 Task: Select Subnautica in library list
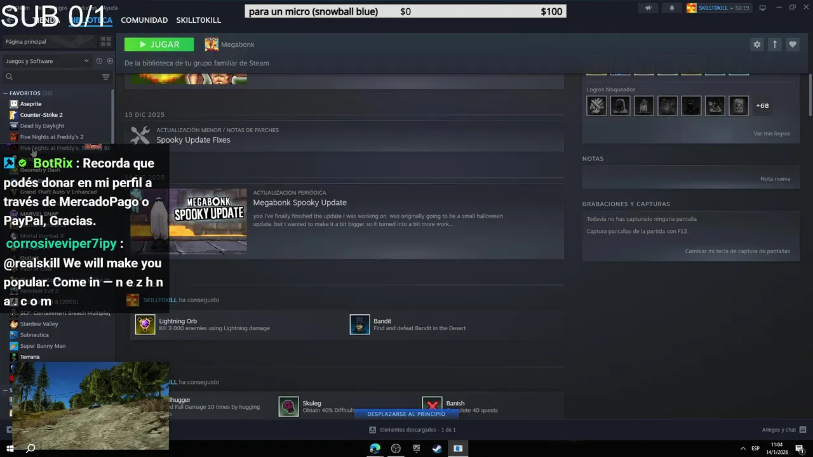(x=34, y=335)
